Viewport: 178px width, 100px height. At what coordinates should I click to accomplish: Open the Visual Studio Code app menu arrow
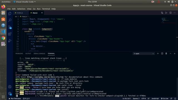(x=35, y=2)
